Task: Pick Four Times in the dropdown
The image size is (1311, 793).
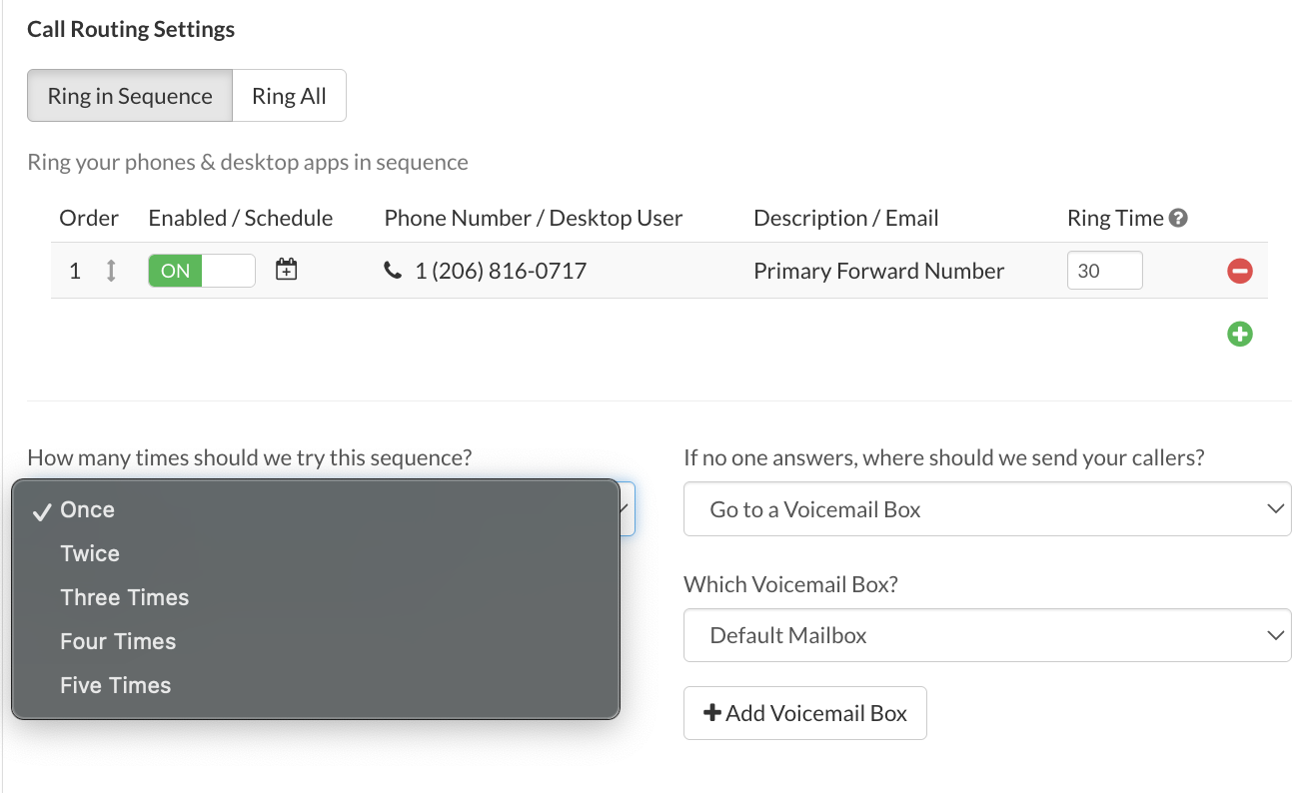Action: [x=316, y=641]
